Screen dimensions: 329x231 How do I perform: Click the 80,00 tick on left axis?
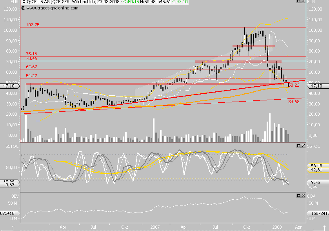11,51
